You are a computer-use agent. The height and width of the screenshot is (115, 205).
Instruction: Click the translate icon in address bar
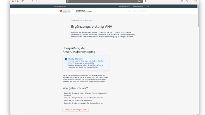(x=139, y=1)
